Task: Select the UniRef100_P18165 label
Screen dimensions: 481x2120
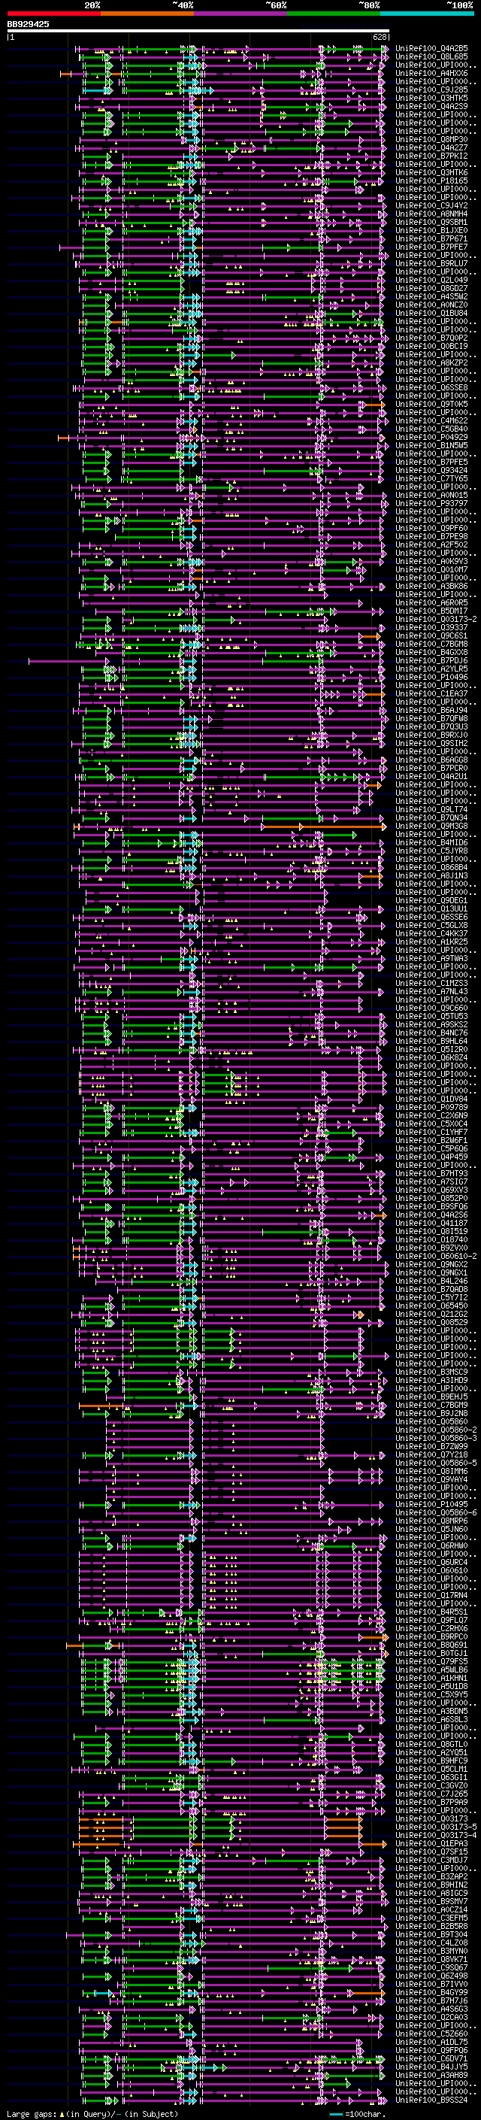Action: (431, 181)
